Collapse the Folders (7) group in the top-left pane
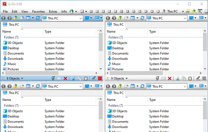208x132 pixels. tap(11, 38)
